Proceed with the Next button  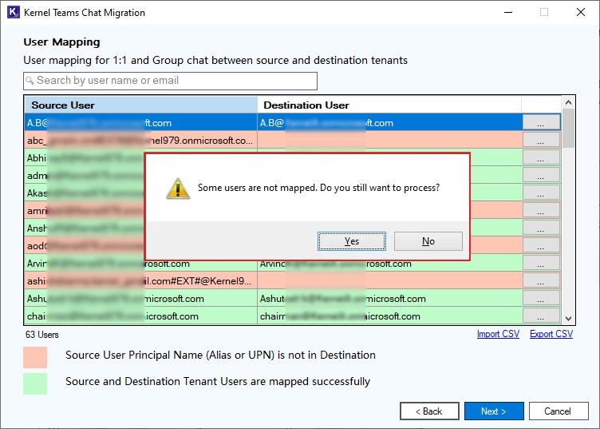click(x=494, y=411)
